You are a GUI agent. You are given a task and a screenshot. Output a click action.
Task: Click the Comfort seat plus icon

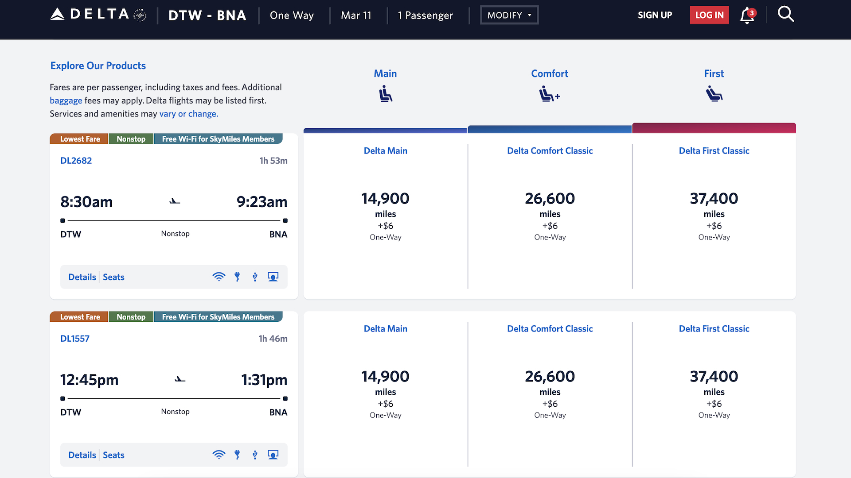tap(550, 94)
